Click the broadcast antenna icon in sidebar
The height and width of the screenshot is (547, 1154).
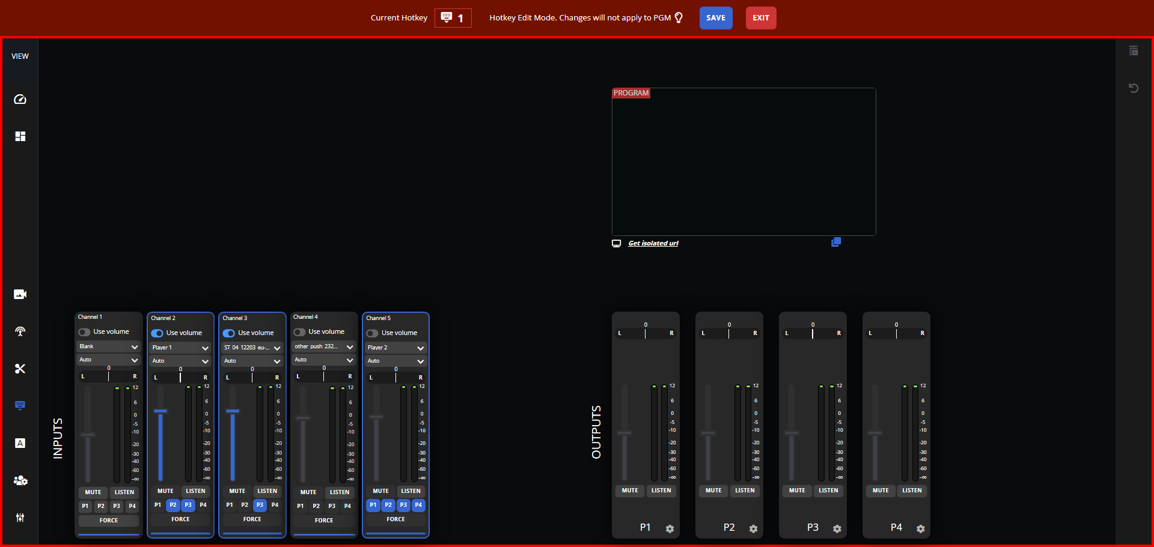(x=20, y=331)
